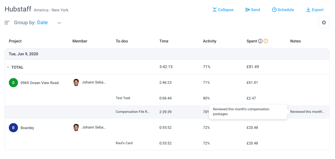Click the Collapse icon in header
The height and width of the screenshot is (159, 335).
(x=214, y=10)
